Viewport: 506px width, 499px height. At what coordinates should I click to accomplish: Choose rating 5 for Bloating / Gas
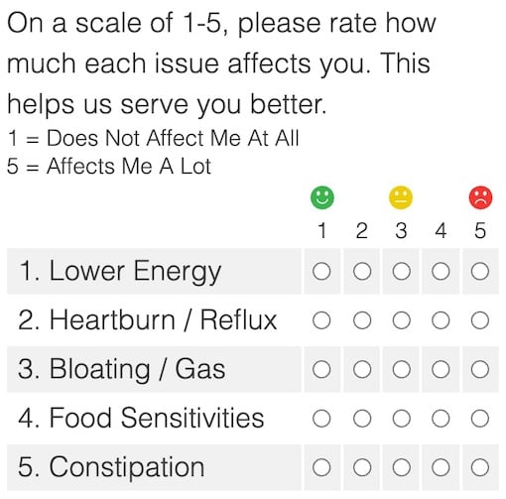click(480, 369)
